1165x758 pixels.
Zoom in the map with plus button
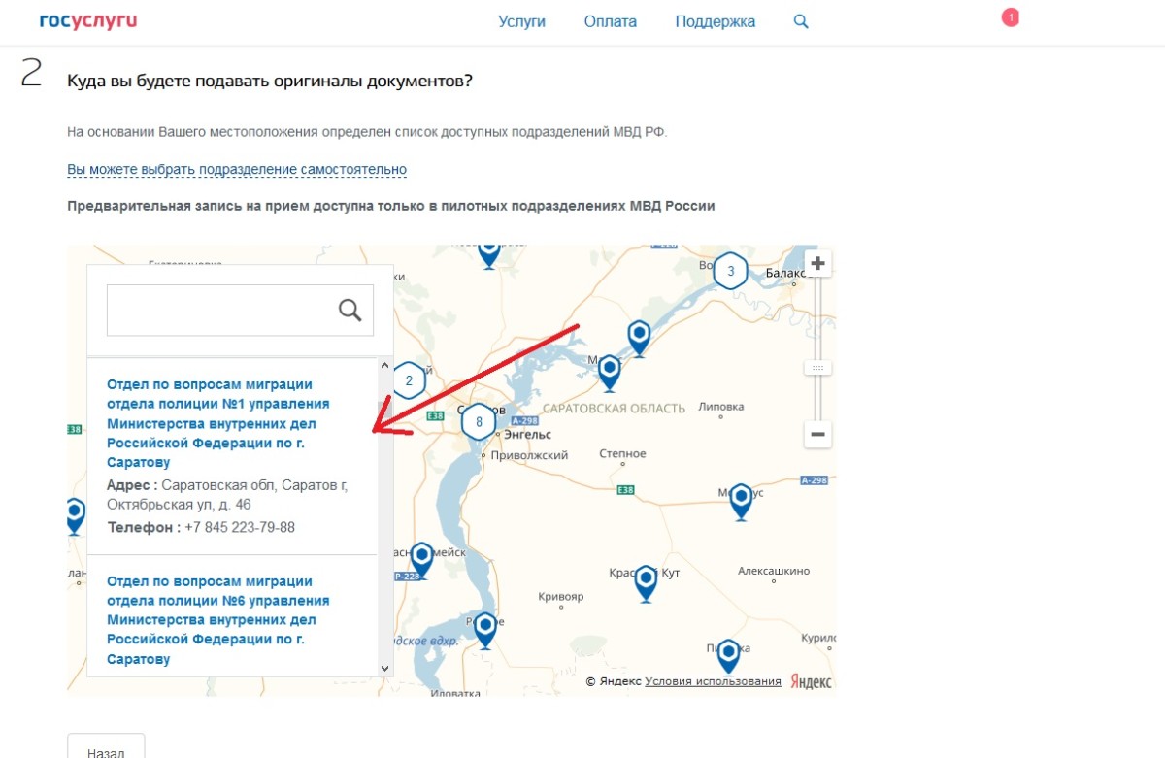pos(817,263)
